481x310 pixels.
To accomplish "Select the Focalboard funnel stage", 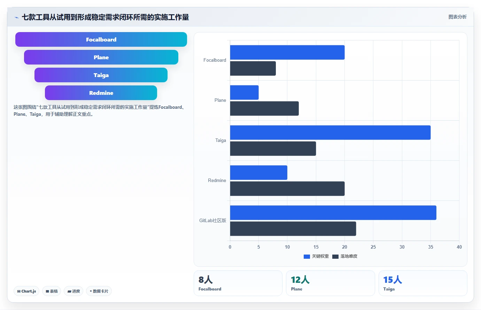I will 101,39.
